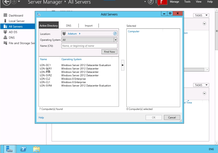Open the View menu
Image resolution: width=218 pixels, height=153 pixels.
[x=199, y=2]
